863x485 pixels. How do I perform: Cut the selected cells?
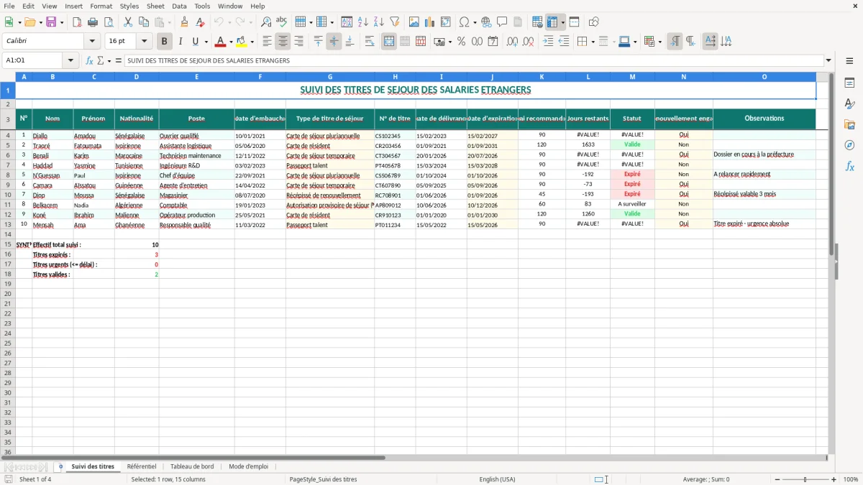[128, 22]
